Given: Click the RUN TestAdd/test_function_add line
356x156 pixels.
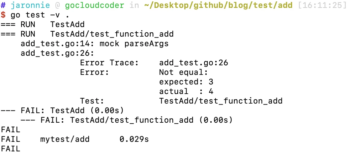Looking at the screenshot, I should [87, 34].
